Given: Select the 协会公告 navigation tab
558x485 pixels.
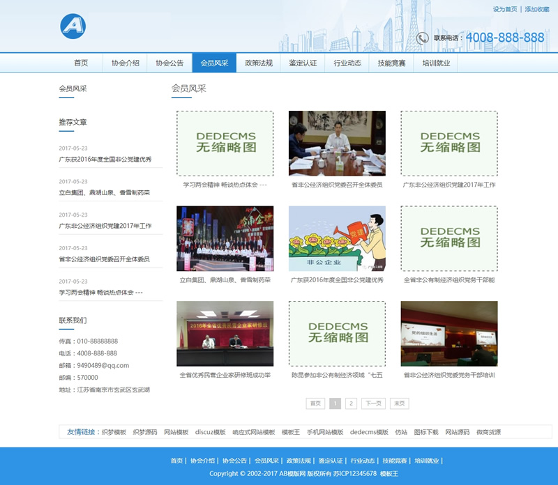Looking at the screenshot, I should 169,63.
